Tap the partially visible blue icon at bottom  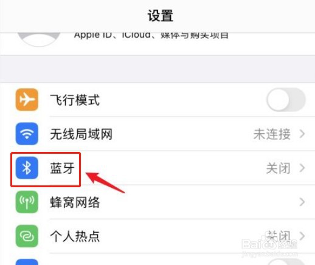coord(27,262)
